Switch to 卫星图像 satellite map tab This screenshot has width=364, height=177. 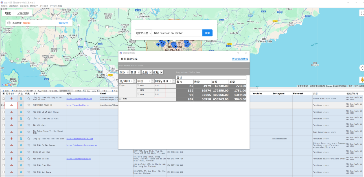[23, 13]
